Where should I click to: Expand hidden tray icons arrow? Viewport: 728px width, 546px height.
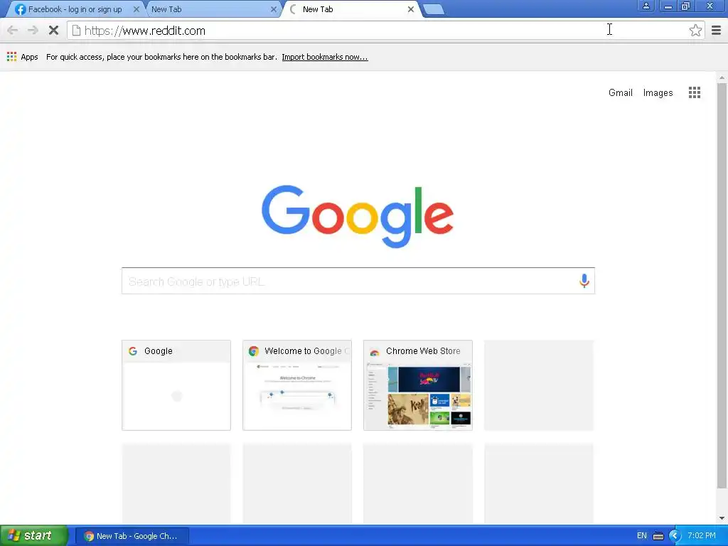675,535
